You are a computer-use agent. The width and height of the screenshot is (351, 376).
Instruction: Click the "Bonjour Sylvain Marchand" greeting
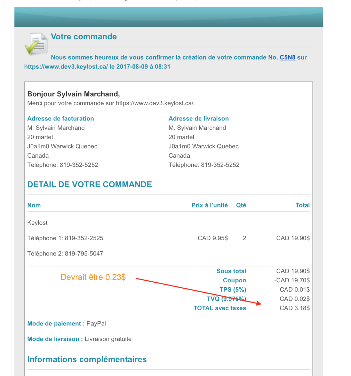click(x=73, y=94)
